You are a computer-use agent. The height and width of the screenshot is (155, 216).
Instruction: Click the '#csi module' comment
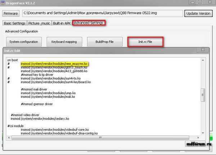pos(15,126)
